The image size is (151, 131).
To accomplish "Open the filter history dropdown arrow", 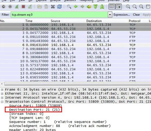I will pos(110,15).
